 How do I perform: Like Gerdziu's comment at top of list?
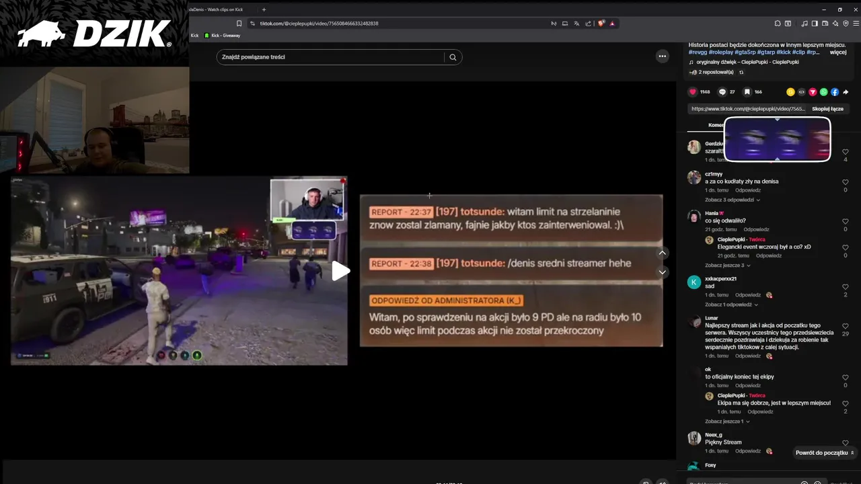(x=846, y=152)
